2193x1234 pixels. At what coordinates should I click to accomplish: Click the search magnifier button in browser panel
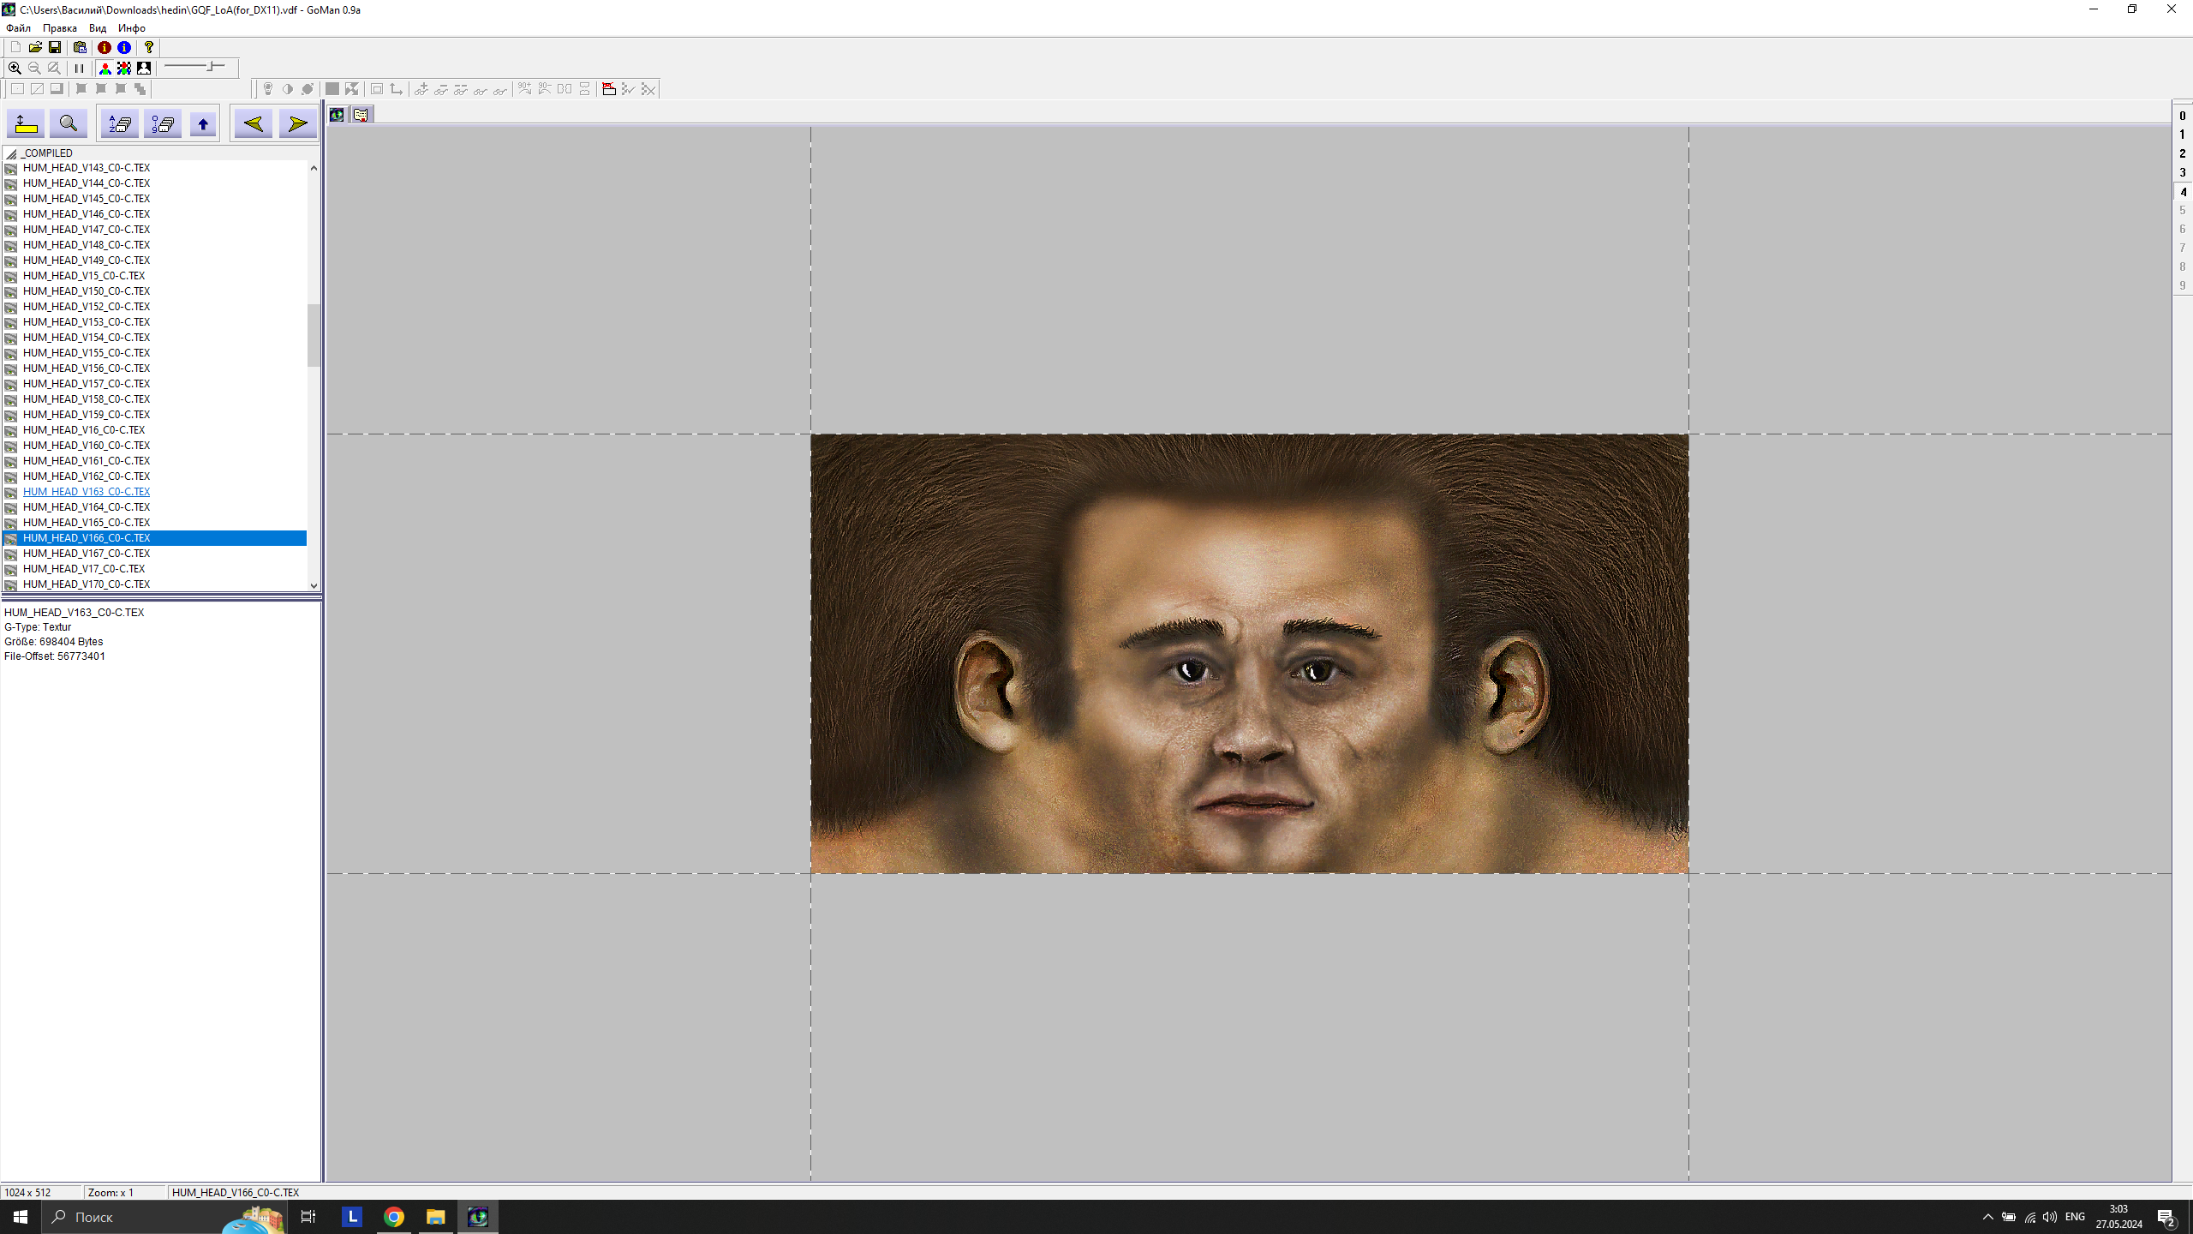[69, 124]
